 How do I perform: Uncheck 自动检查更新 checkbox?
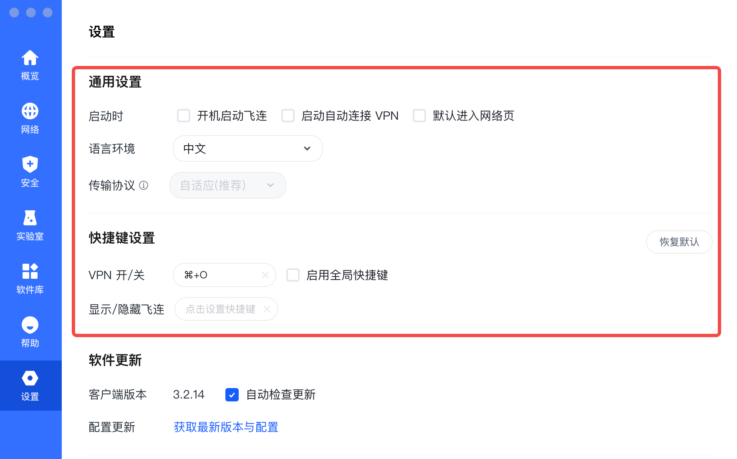(232, 394)
